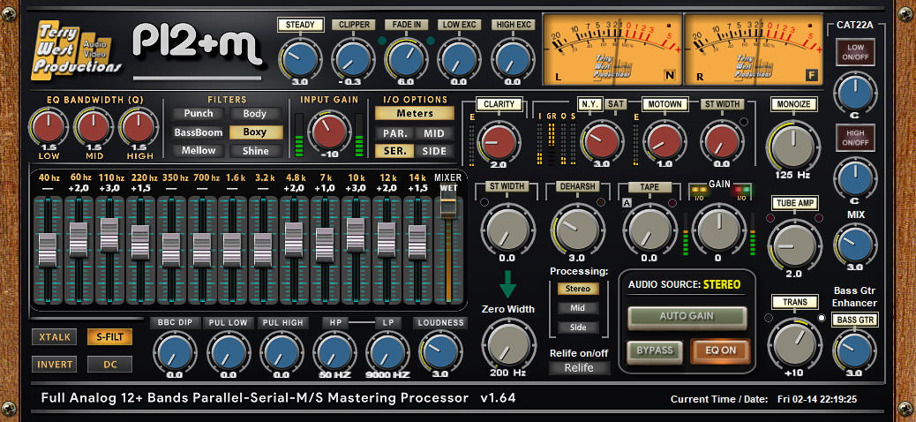Click the HP filter knob
916x422 pixels.
pos(334,352)
